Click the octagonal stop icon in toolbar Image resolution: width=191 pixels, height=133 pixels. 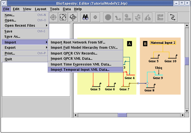pos(108,17)
